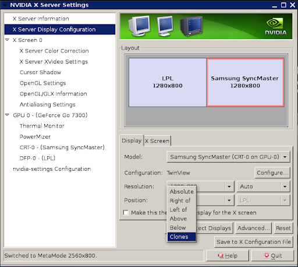
Task: Maximize the NVIDIA X Server Settings window
Action: coord(283,5)
